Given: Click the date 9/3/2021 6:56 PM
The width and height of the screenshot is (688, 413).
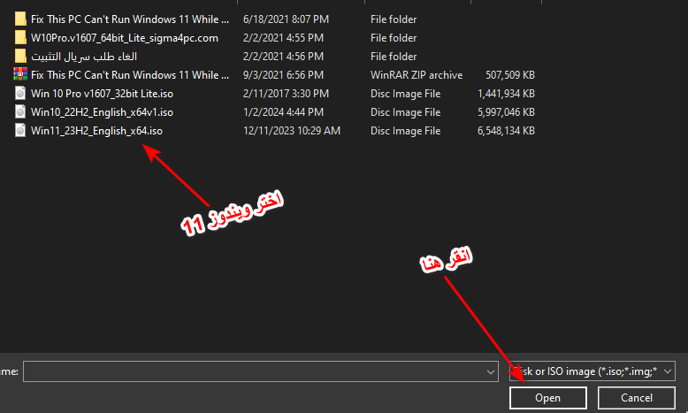Looking at the screenshot, I should coord(284,75).
